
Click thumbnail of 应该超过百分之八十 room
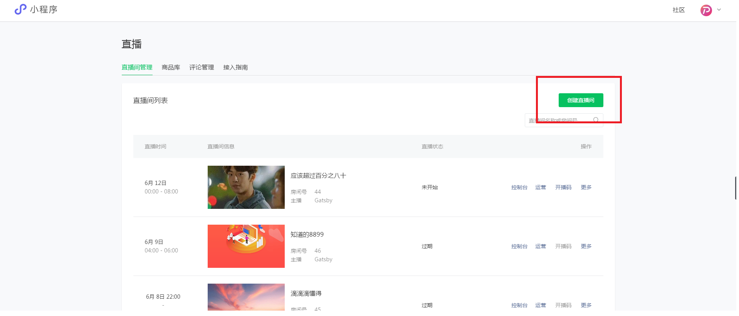pos(246,187)
